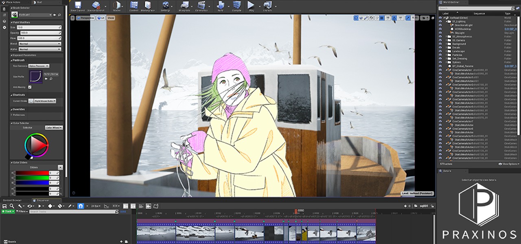
Task: Hide the DirectionalLight actor via eye icon
Action: click(440, 25)
